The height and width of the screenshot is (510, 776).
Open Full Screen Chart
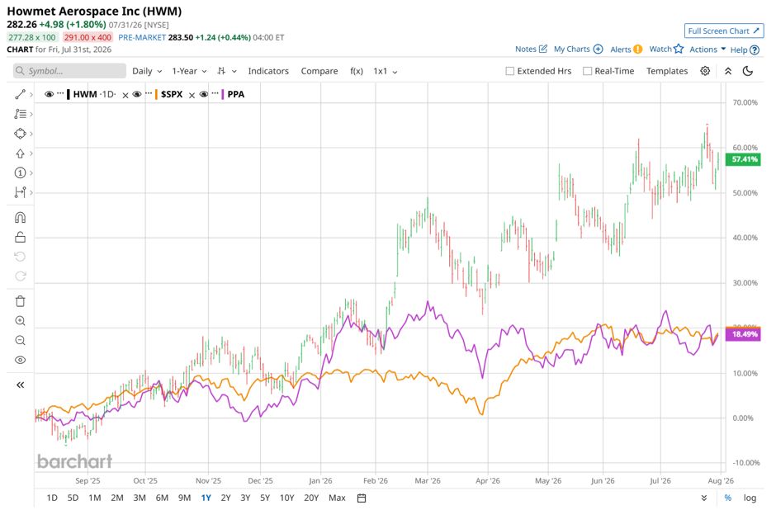pos(723,31)
